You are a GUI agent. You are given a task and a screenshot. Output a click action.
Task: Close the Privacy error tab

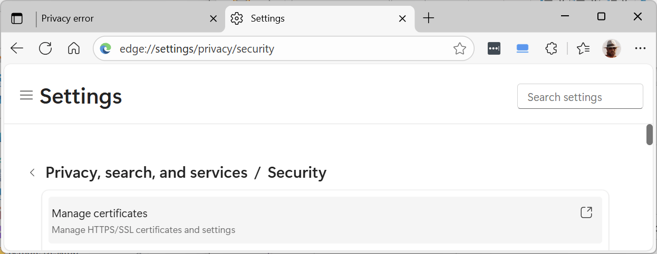(214, 18)
